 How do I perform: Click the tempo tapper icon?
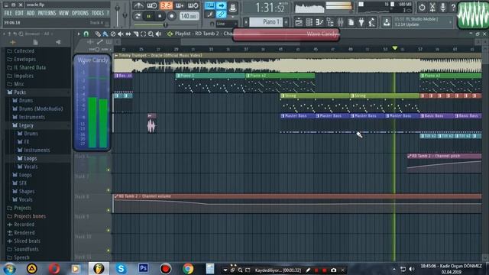[x=372, y=22]
